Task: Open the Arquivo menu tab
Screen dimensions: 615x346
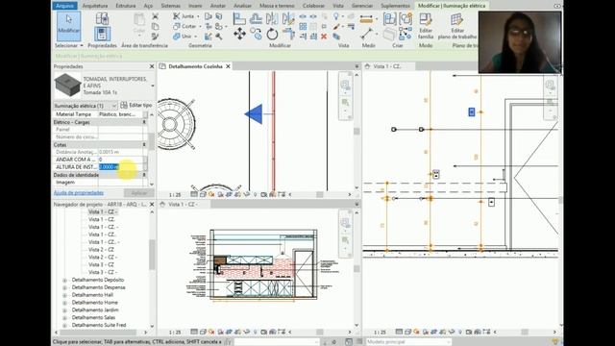Action: (x=64, y=6)
